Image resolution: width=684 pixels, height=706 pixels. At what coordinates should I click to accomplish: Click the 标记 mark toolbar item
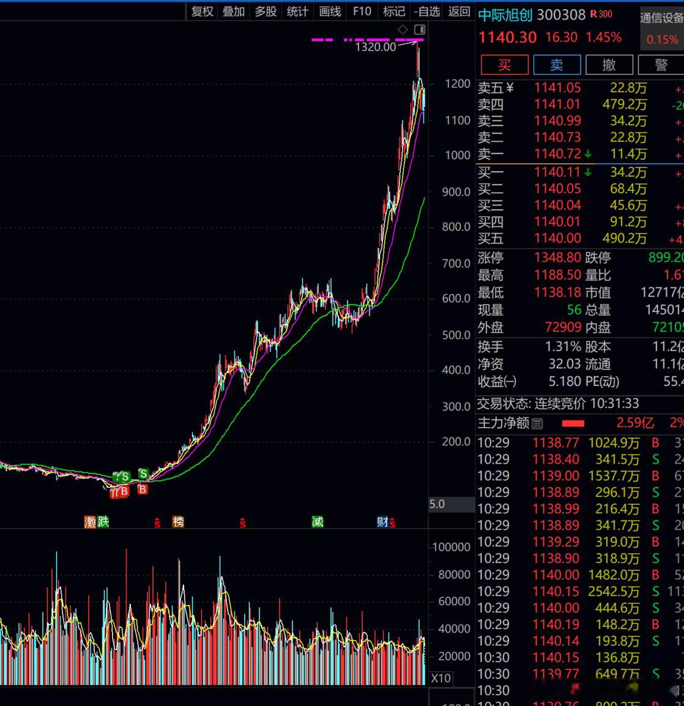[394, 11]
